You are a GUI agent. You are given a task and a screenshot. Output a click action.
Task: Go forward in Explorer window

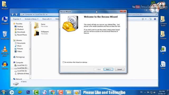(16, 15)
